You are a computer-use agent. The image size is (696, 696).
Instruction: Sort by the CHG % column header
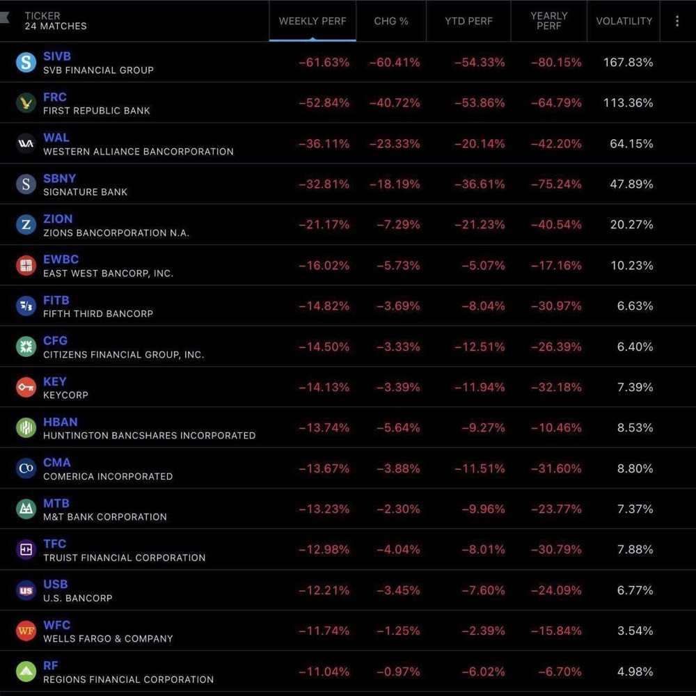pos(391,21)
